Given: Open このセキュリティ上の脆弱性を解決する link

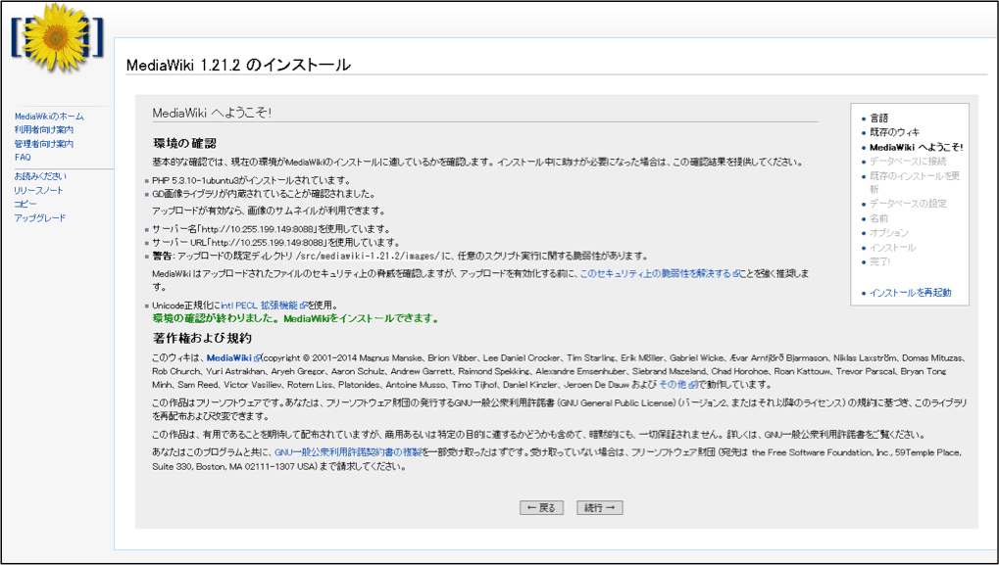Looking at the screenshot, I should [656, 273].
